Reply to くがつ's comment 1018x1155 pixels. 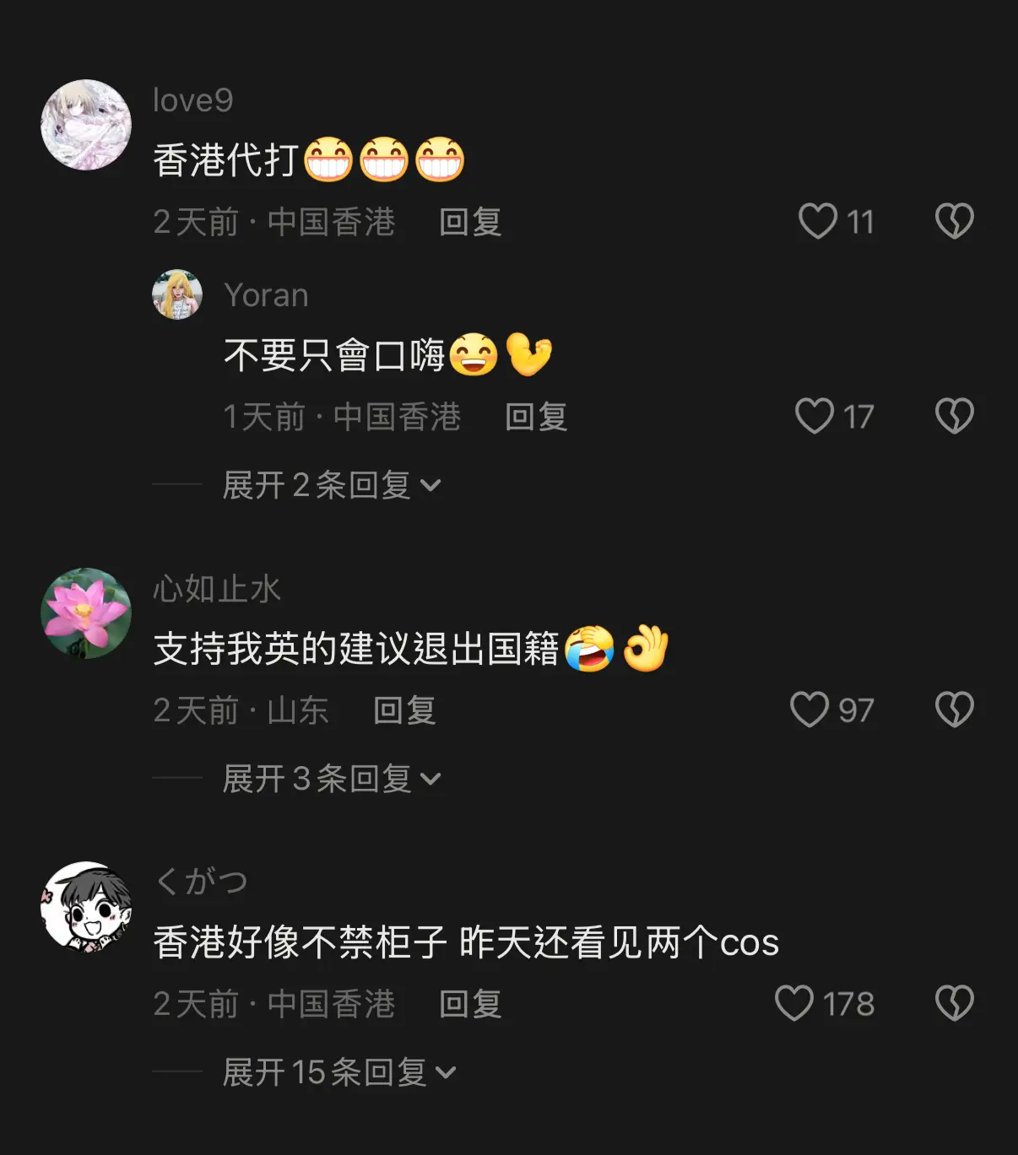tap(470, 1004)
